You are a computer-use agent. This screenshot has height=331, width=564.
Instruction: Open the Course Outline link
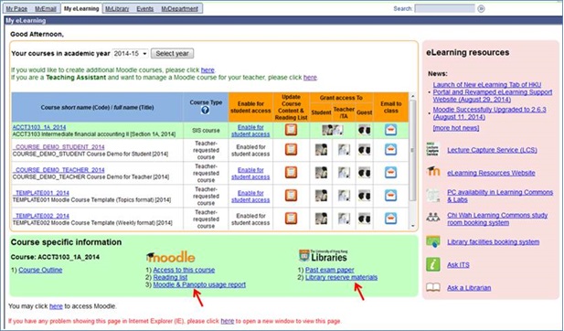pyautogui.click(x=40, y=270)
